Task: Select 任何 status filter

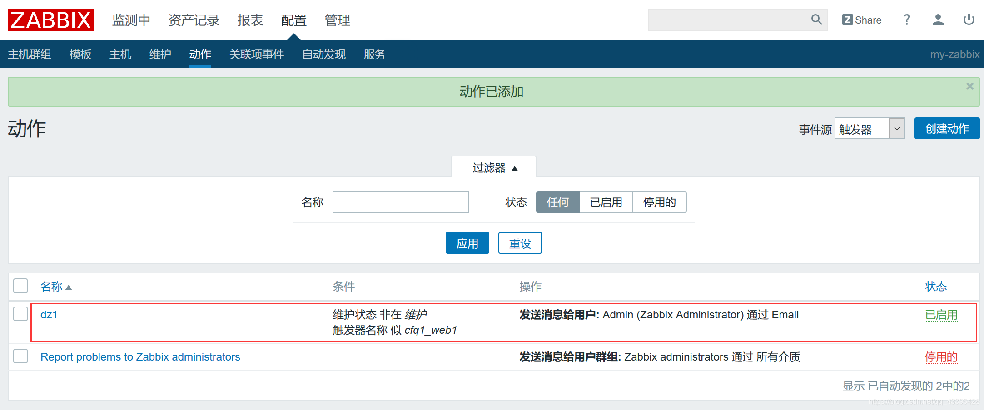Action: click(x=557, y=202)
